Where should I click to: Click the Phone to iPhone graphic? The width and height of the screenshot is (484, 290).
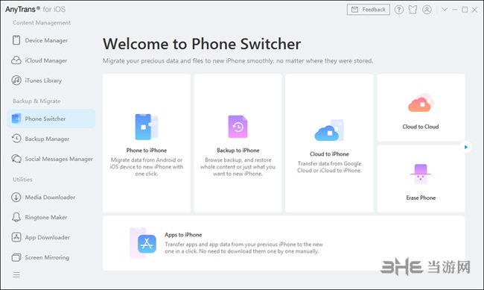click(x=147, y=127)
